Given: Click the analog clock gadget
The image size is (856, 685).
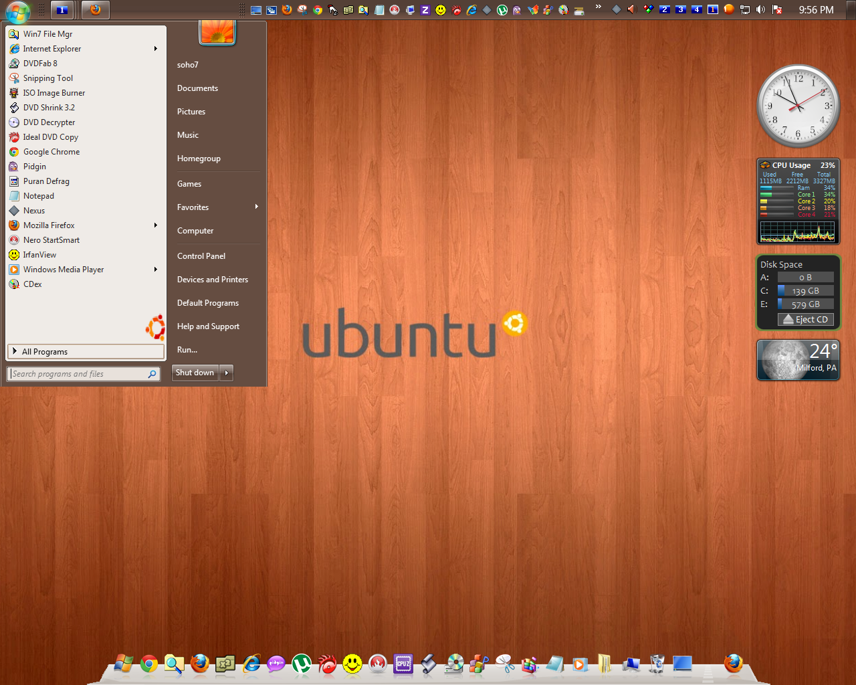Looking at the screenshot, I should click(x=798, y=106).
